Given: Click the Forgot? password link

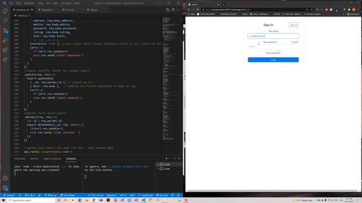Looking at the screenshot, I should [x=295, y=42].
